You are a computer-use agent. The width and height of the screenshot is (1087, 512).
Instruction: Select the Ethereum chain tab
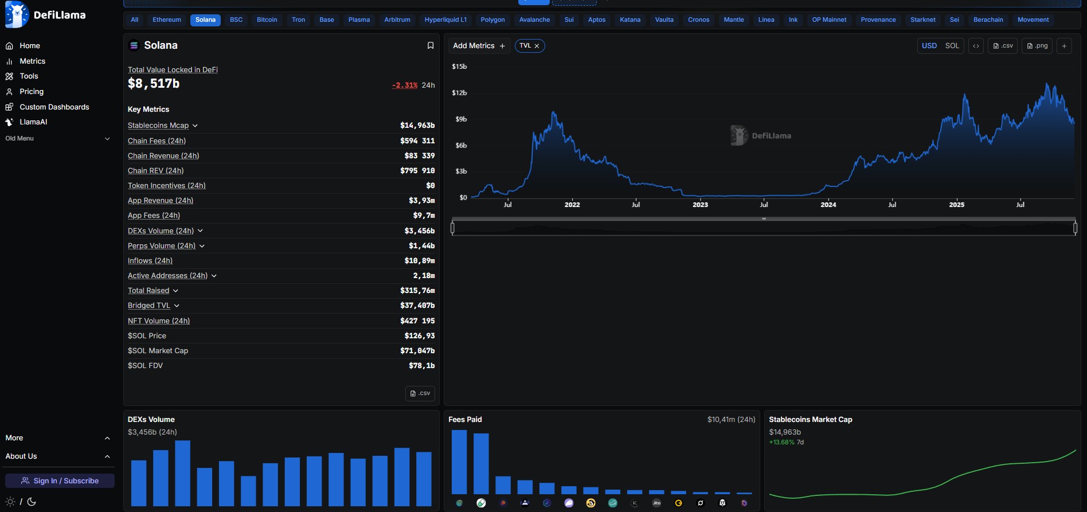(x=166, y=20)
